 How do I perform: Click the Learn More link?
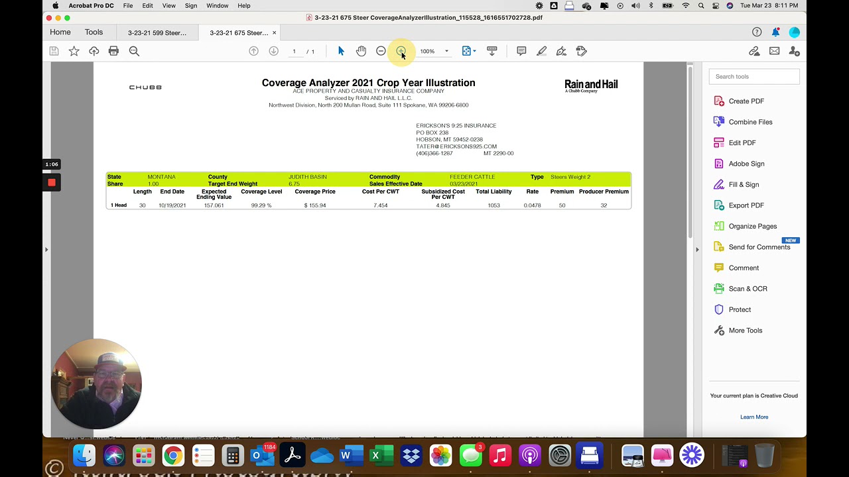click(x=754, y=417)
